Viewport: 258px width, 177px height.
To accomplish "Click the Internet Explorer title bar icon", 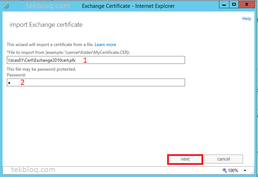I will coord(6,6).
